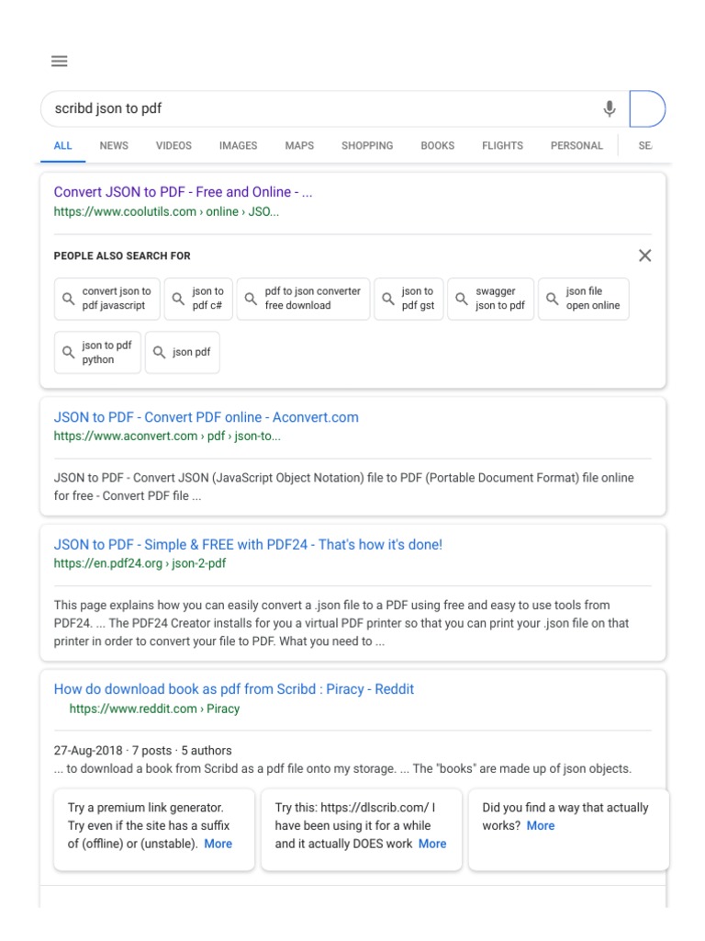Image resolution: width=705 pixels, height=941 pixels.
Task: Select 'convert json to pdf javascript' suggestion
Action: [107, 299]
